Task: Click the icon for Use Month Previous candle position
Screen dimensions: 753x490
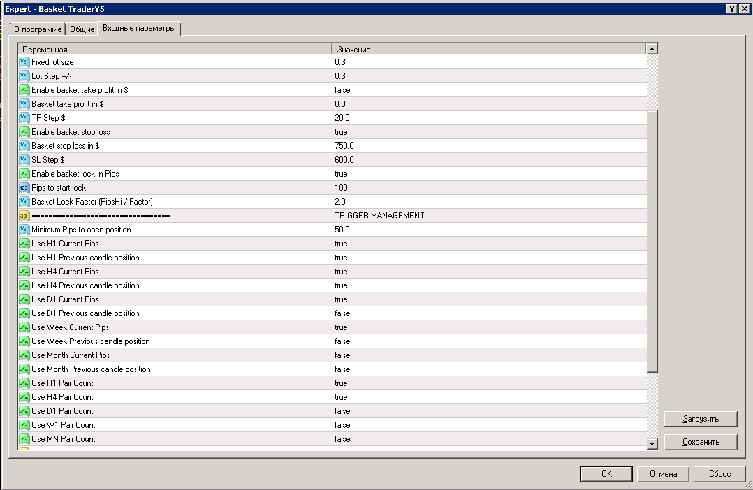Action: [24, 369]
